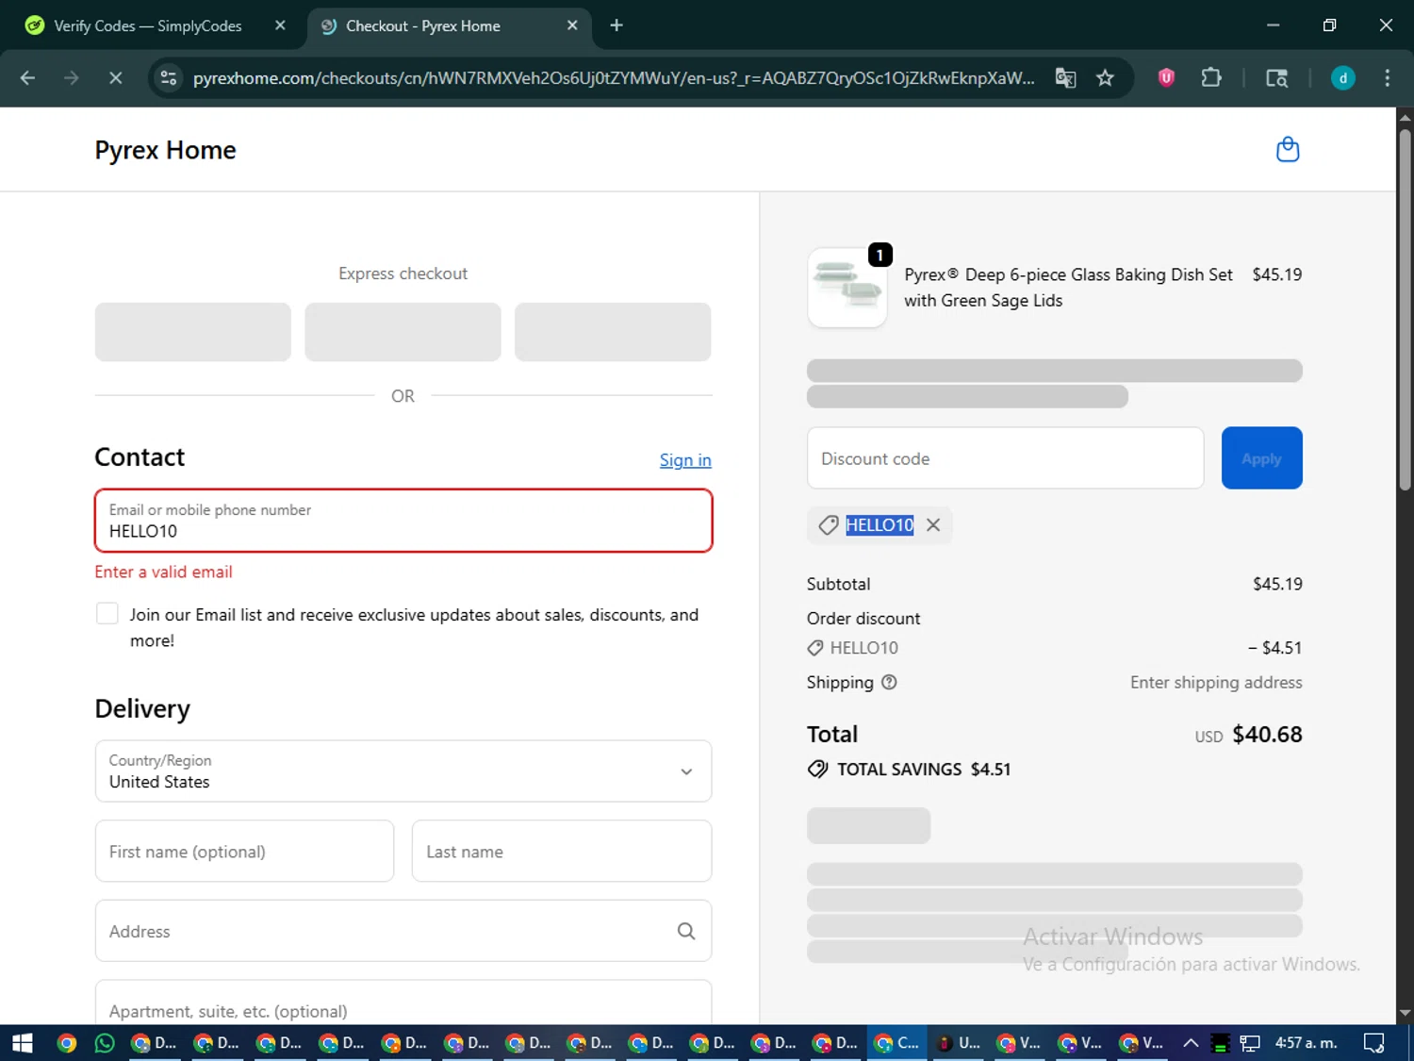Image resolution: width=1414 pixels, height=1061 pixels.
Task: Open the shopping bag cart icon
Action: 1288,150
